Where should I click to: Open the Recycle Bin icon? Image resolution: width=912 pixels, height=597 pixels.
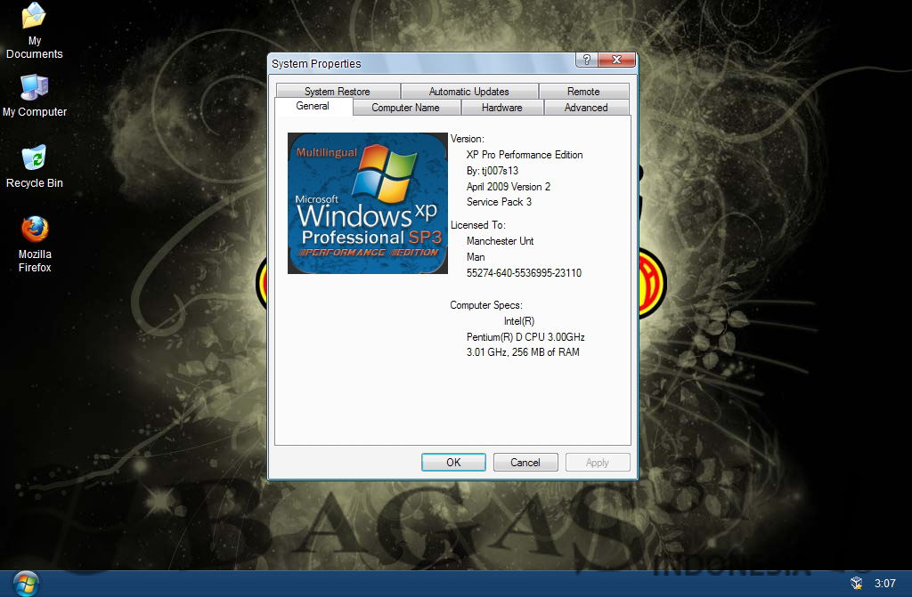[x=35, y=166]
